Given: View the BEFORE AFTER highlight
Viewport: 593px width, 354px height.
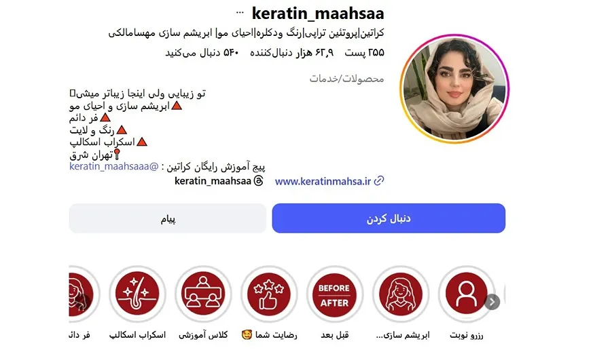Looking at the screenshot, I should [335, 294].
